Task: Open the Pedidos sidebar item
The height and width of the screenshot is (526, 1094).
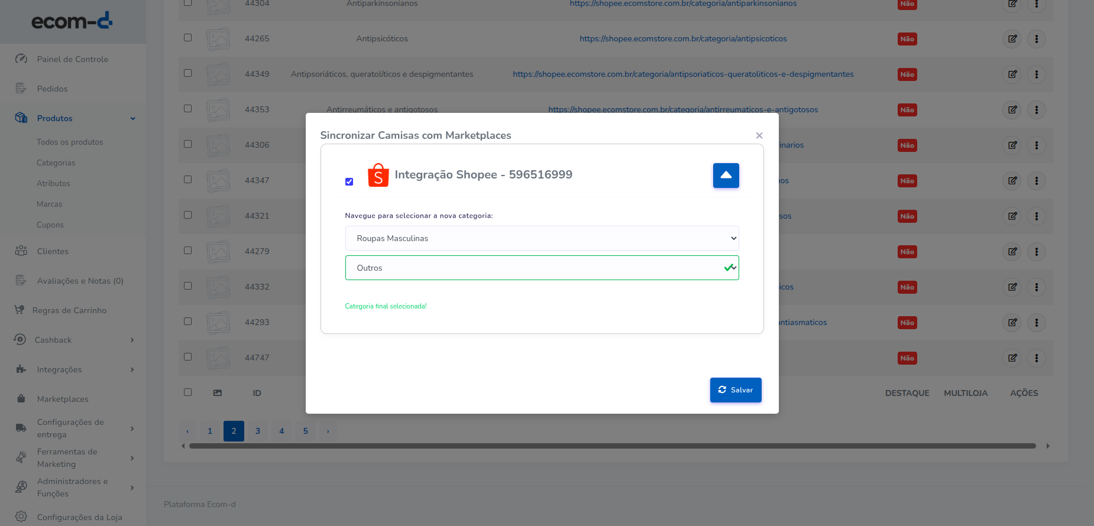Action: pos(53,89)
